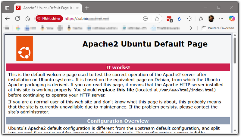The height and width of the screenshot is (137, 241).
Task: Open the Extensions puzzle piece menu
Action: [x=189, y=19]
